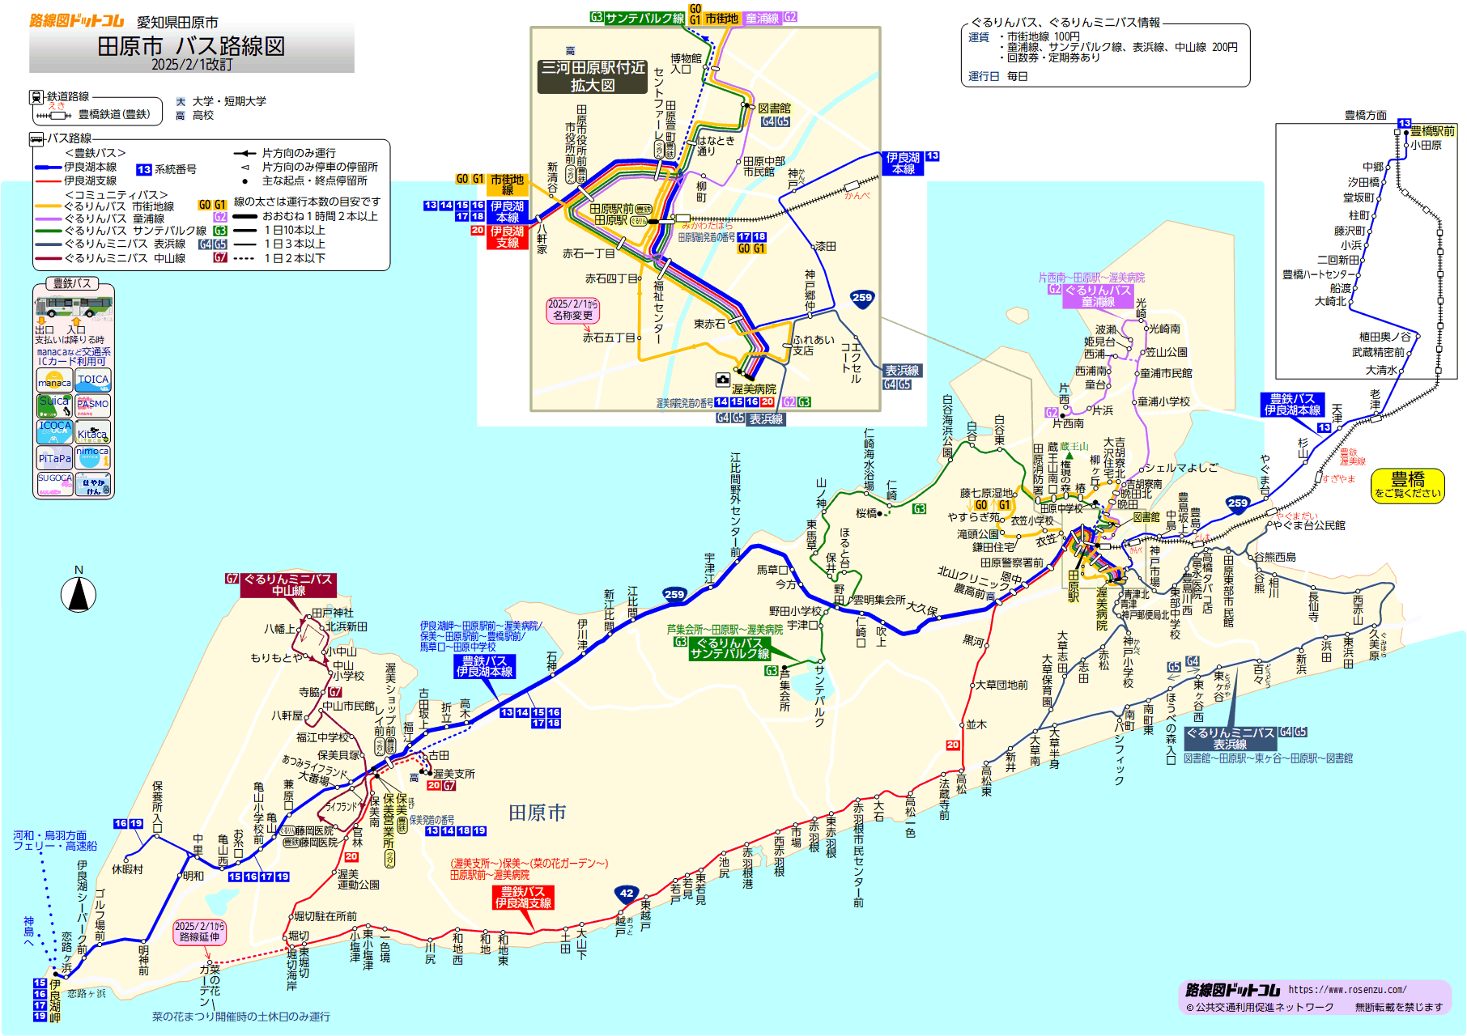Image resolution: width=1467 pixels, height=1036 pixels.
Task: Click the ICOCA card icon
Action: [55, 431]
